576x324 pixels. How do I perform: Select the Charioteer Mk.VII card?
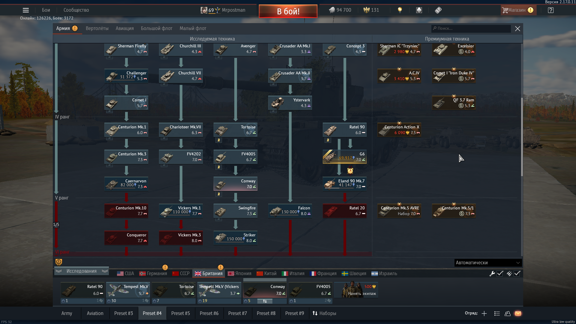(x=181, y=130)
